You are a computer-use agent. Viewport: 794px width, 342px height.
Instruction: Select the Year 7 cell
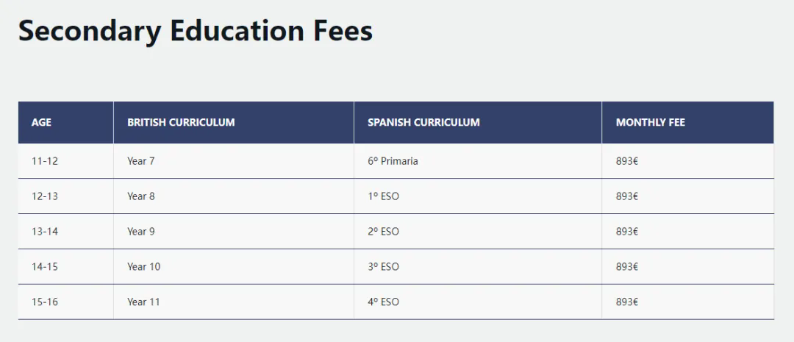(234, 161)
